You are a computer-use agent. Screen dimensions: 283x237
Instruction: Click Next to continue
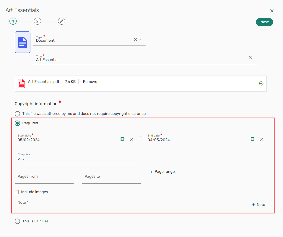tap(265, 22)
